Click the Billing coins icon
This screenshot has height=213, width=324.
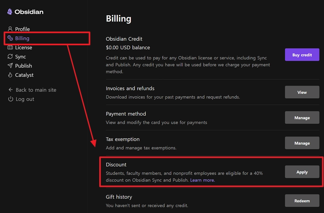(10, 38)
